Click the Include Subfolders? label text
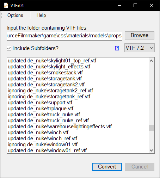 click(36, 48)
